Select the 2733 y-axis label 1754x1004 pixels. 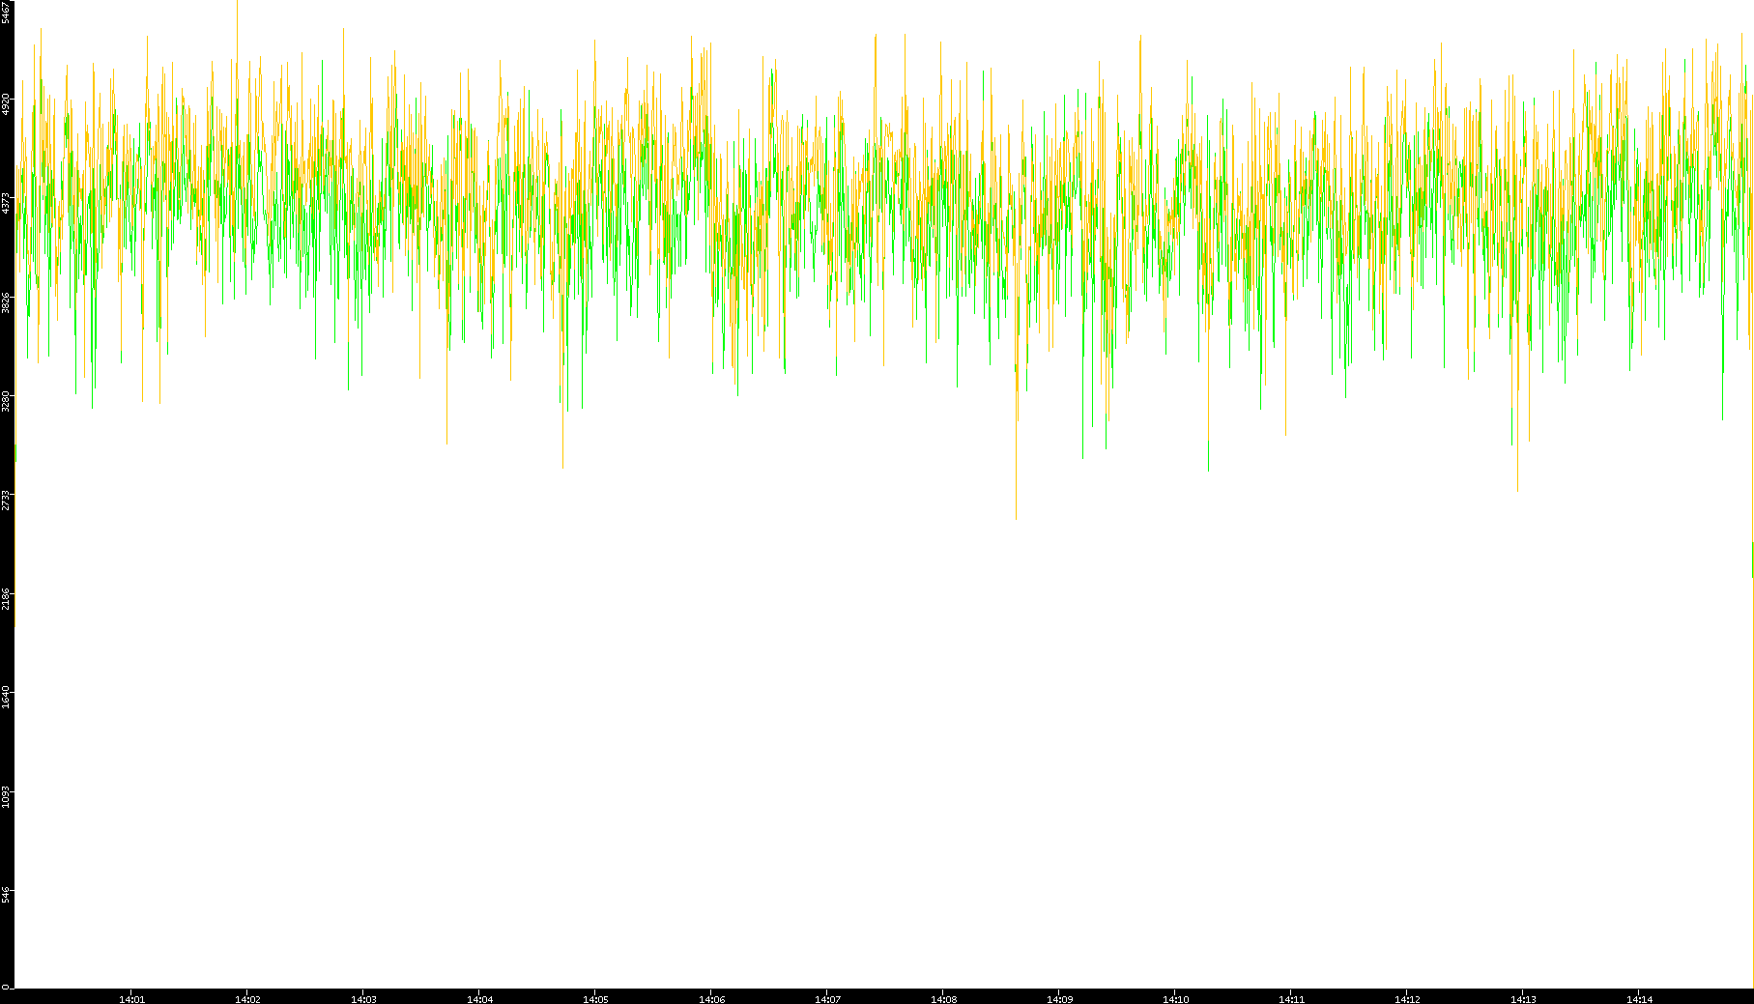(6, 501)
